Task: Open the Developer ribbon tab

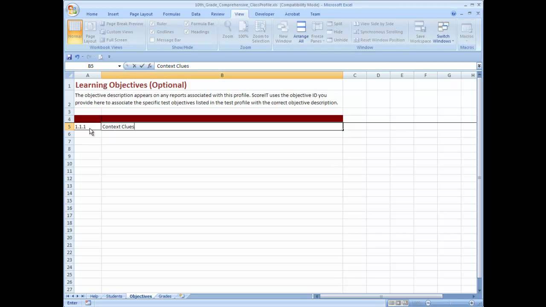Action: point(264,14)
